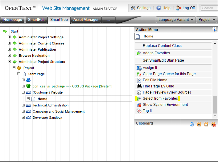Image resolution: width=218 pixels, height=162 pixels.
Task: Expand the Administer Project Structure node
Action: [9, 61]
